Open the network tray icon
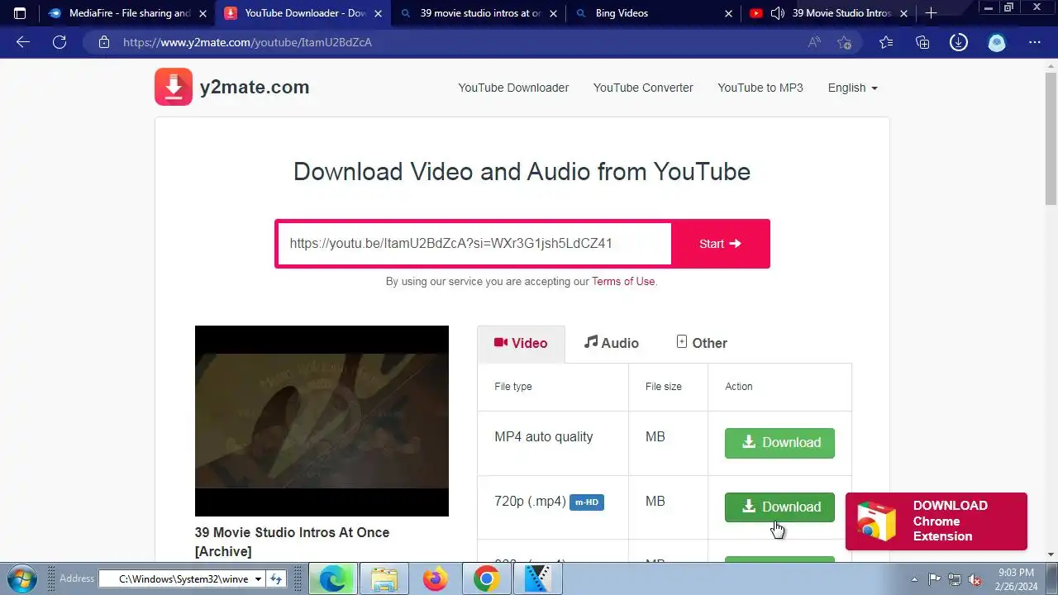Screen dimensions: 1058x595 point(955,579)
